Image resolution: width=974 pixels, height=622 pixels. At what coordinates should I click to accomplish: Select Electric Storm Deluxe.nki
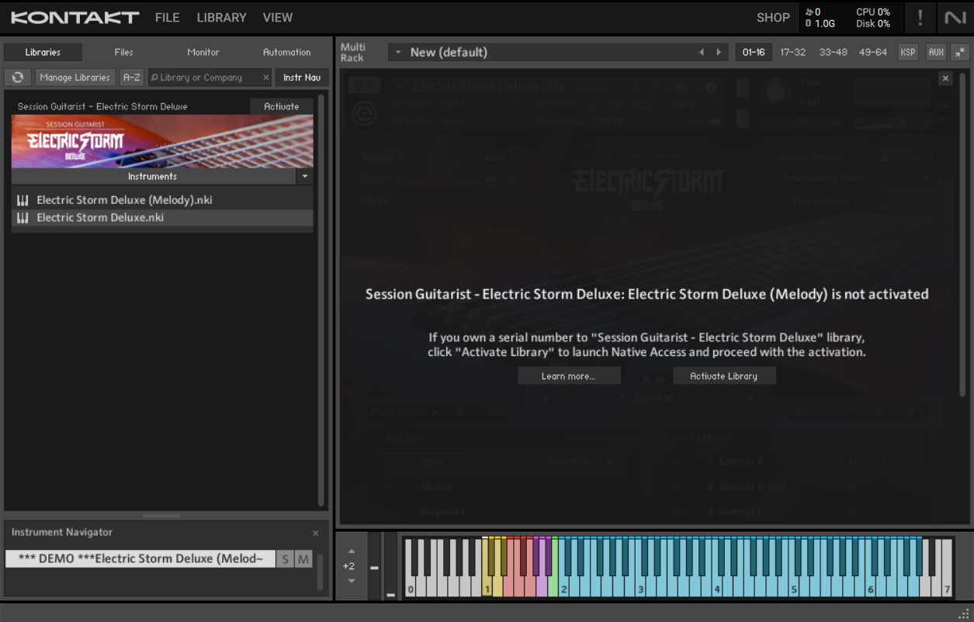point(162,218)
